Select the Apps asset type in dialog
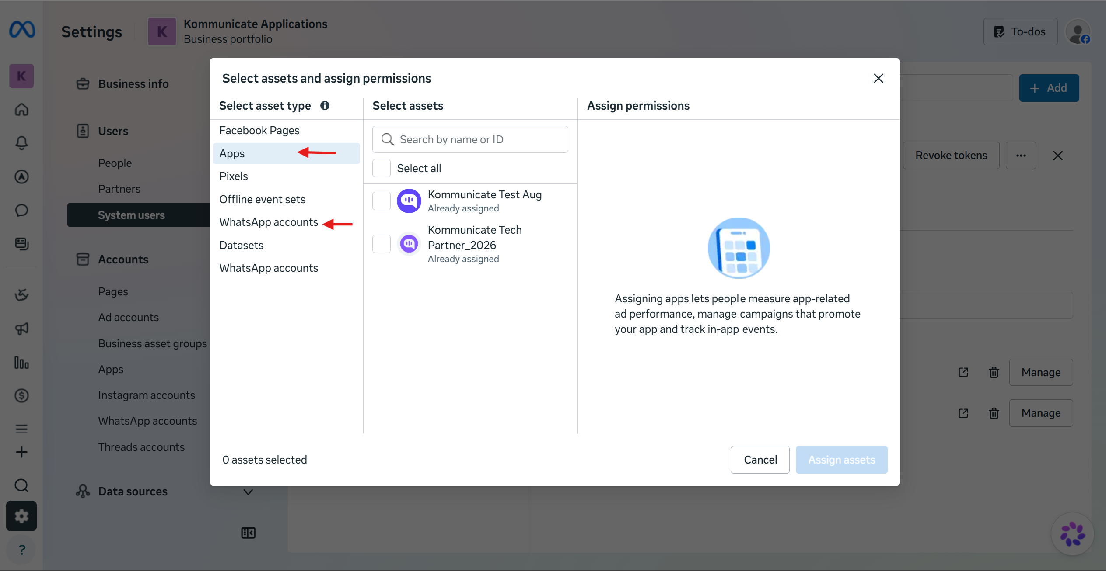This screenshot has width=1106, height=571. (287, 153)
